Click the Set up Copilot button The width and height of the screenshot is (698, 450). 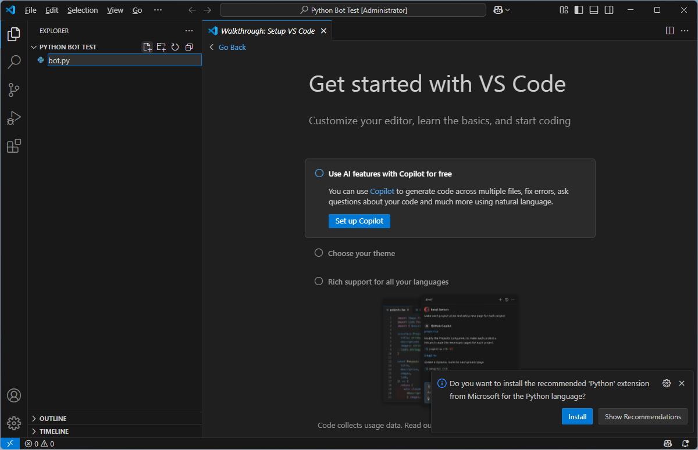pyautogui.click(x=359, y=221)
